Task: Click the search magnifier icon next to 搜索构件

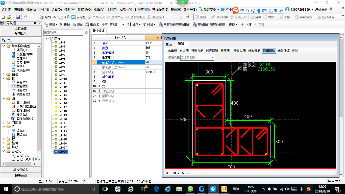Action: point(86,32)
